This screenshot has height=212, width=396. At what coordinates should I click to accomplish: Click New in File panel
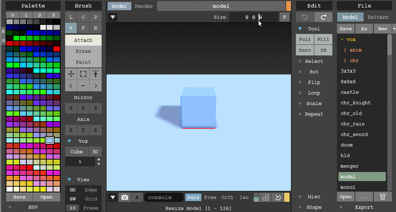[x=382, y=29]
